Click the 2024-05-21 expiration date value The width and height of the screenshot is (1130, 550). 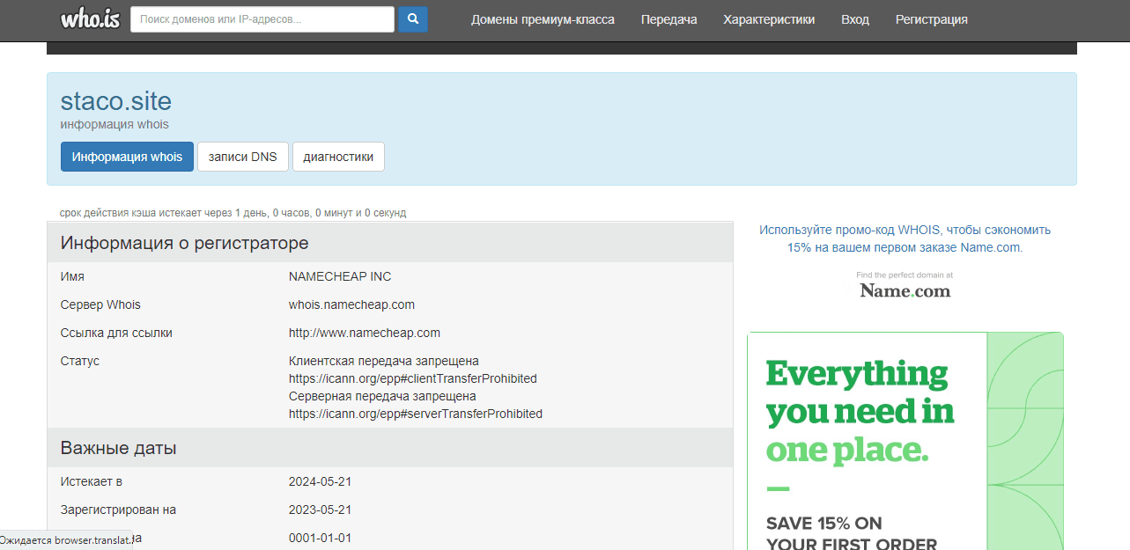pyautogui.click(x=320, y=481)
